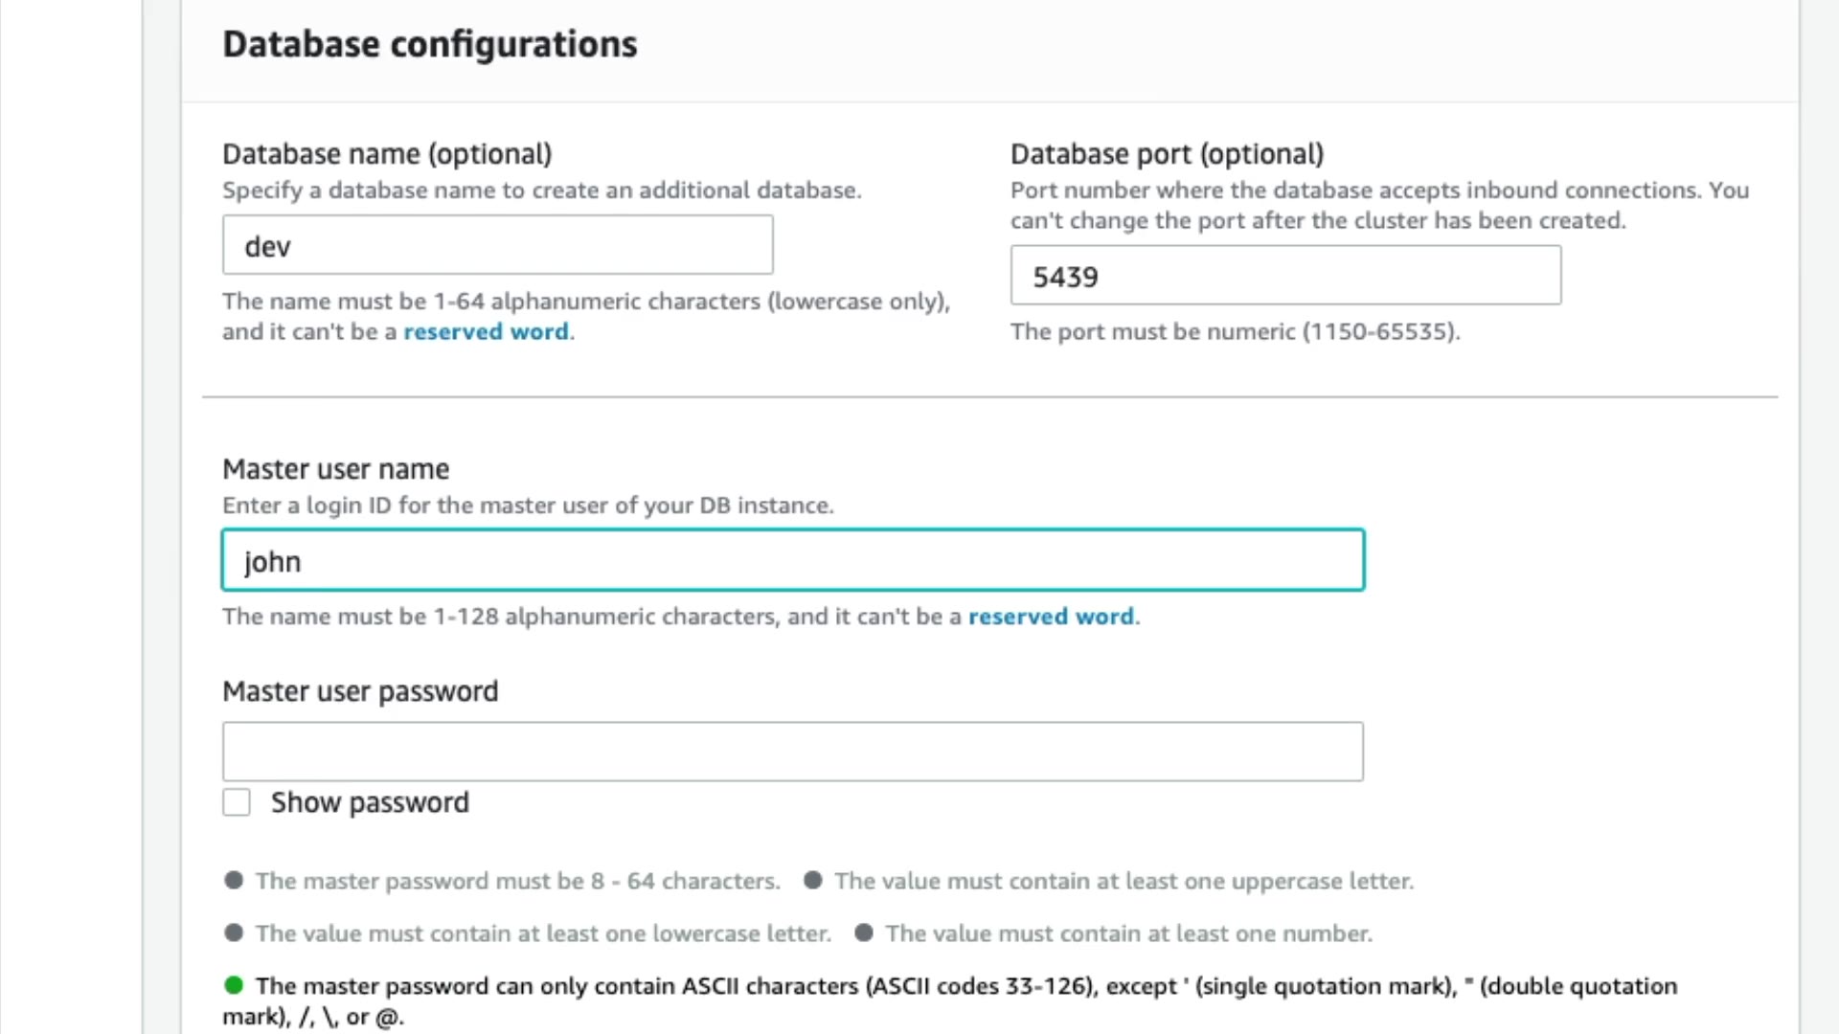1839x1034 pixels.
Task: Click the Database name (optional) label
Action: click(x=387, y=154)
